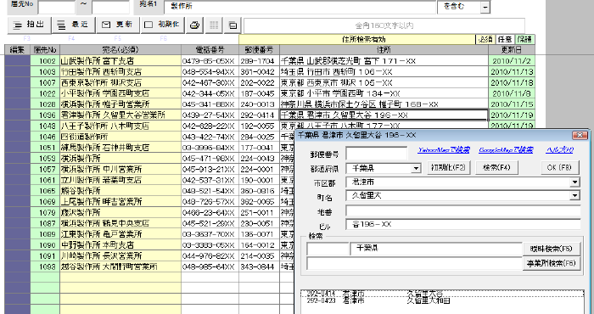Click the 曖昧検索(F5) button
This screenshot has height=314, width=594.
pos(552,249)
